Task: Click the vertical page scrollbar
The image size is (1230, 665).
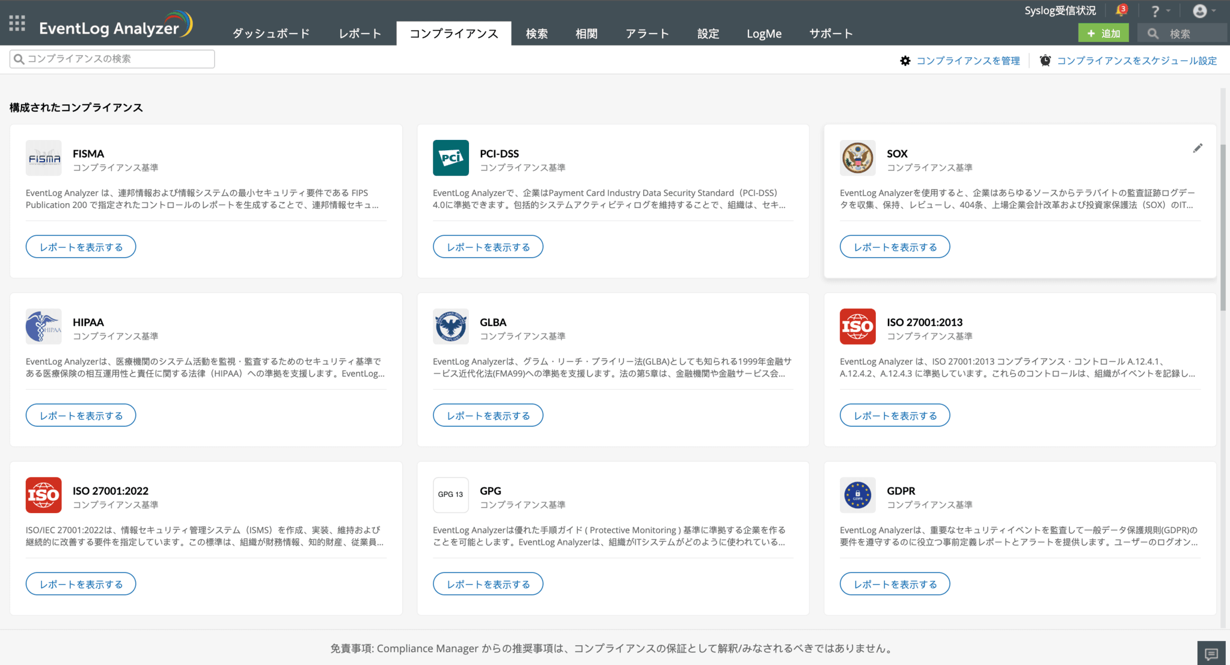Action: pos(1223,228)
